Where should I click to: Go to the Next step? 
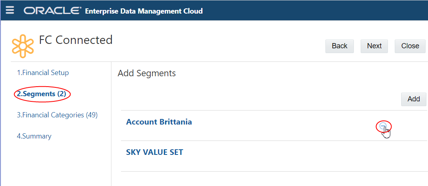pyautogui.click(x=374, y=46)
